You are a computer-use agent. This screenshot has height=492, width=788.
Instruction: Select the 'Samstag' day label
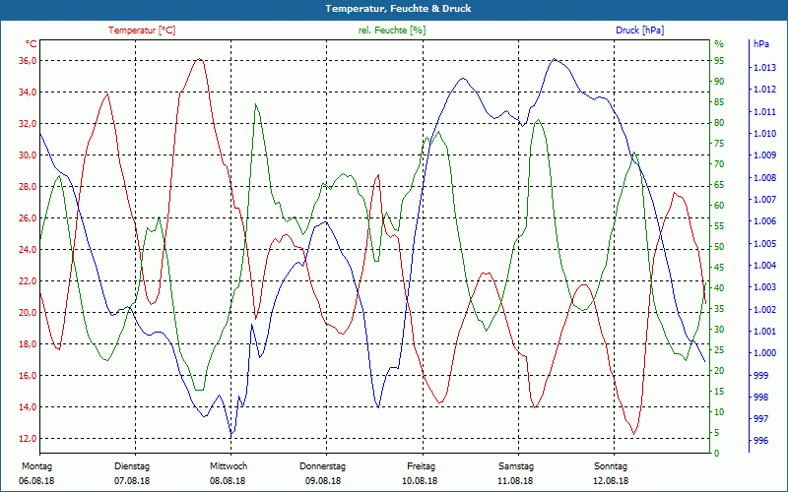pos(516,466)
